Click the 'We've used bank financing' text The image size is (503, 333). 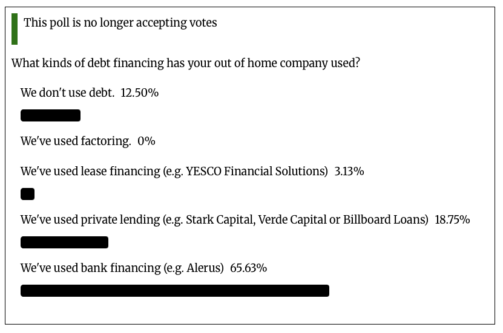(89, 268)
